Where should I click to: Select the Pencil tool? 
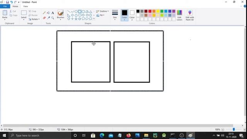click(44, 13)
